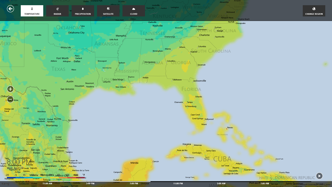332x187 pixels.
Task: Zoom out with the minus button
Action: (x=10, y=100)
